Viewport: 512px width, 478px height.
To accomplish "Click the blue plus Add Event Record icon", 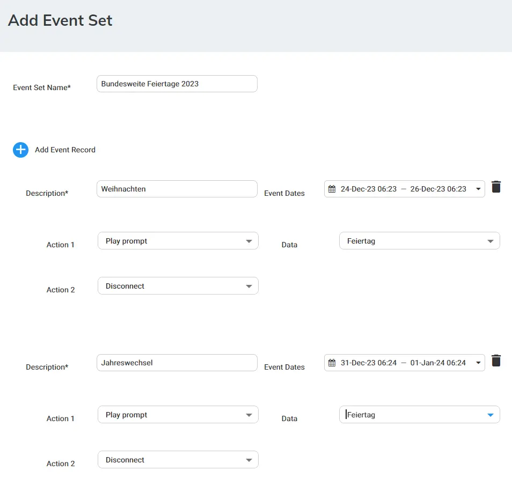I will click(x=20, y=150).
